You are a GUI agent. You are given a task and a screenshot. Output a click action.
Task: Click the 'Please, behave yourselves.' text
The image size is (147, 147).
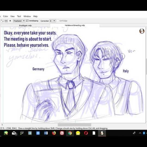(26, 45)
